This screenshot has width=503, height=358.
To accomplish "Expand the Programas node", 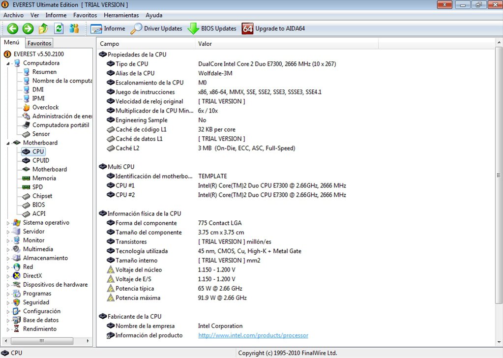I will [8, 294].
